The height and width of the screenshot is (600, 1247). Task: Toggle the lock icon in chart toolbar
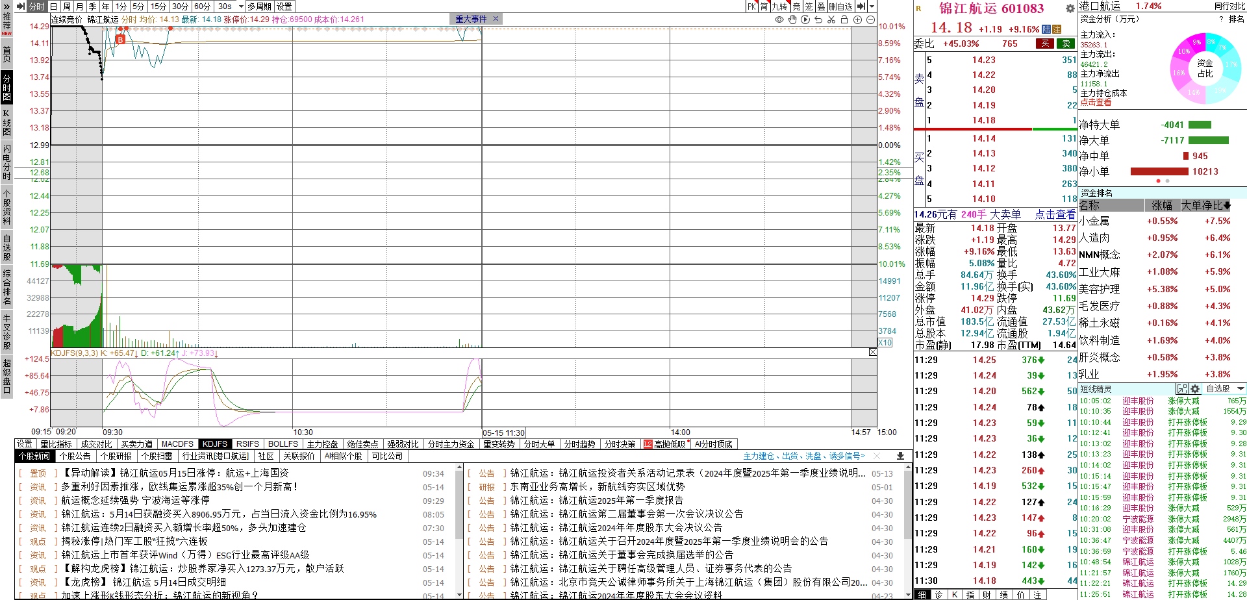[844, 19]
